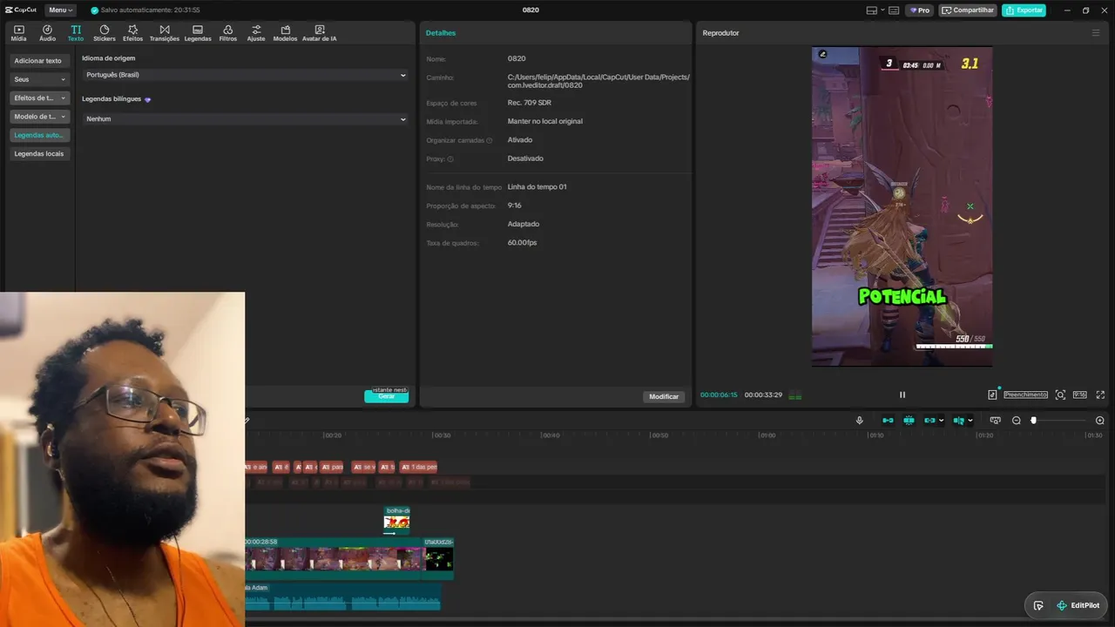This screenshot has height=627, width=1115.
Task: Click the Exportar button
Action: pos(1024,10)
